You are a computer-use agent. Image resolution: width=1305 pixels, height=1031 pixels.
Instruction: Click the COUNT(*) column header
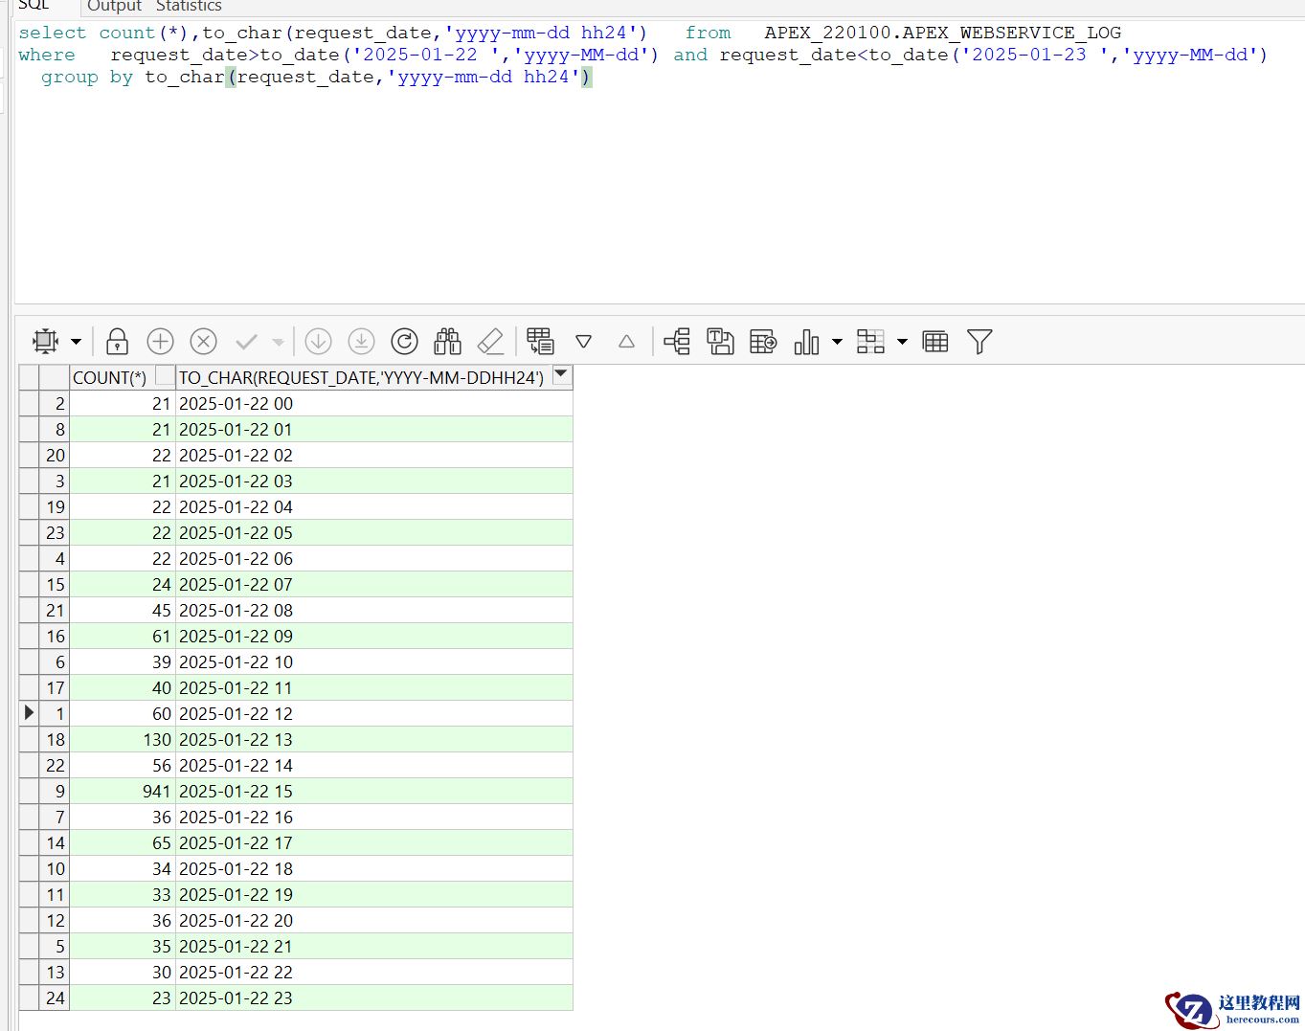[110, 377]
